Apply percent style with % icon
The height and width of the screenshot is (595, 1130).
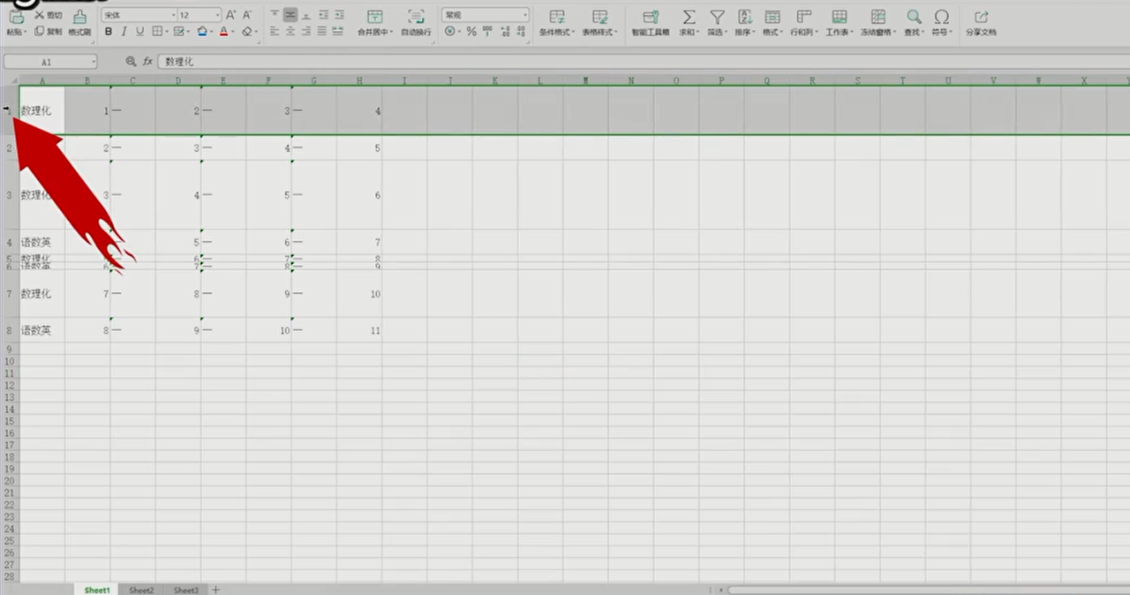(471, 31)
